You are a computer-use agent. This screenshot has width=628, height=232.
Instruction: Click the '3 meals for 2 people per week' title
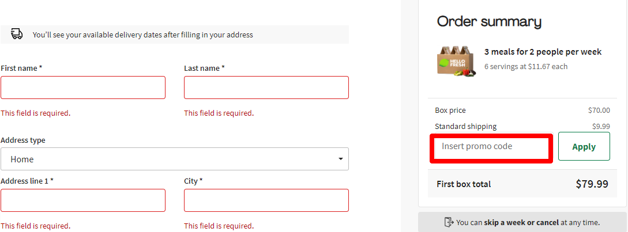tap(543, 52)
